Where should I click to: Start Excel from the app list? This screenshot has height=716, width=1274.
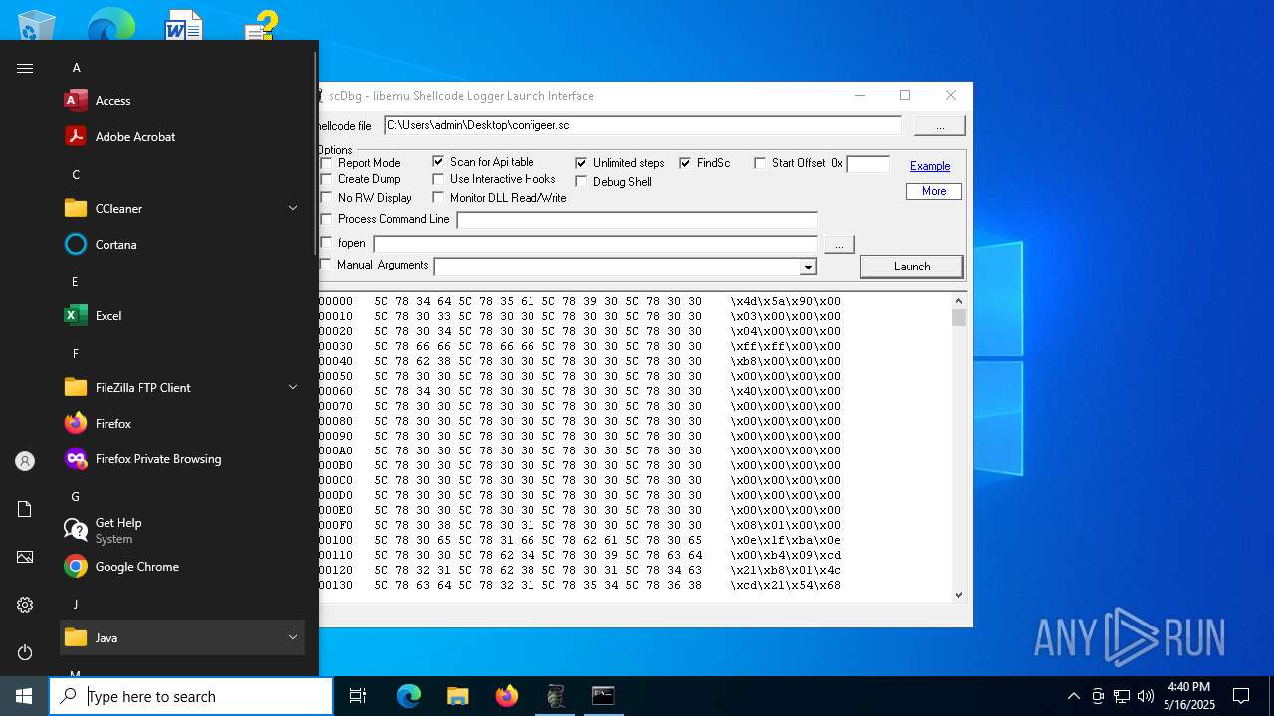pos(182,315)
